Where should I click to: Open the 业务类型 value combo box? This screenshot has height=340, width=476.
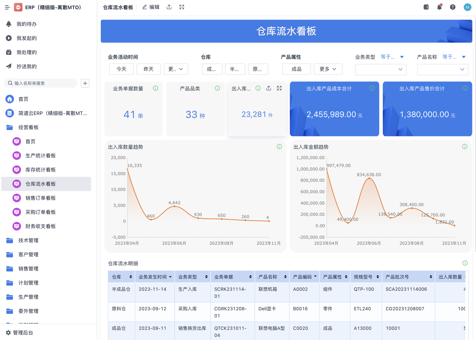(x=381, y=69)
